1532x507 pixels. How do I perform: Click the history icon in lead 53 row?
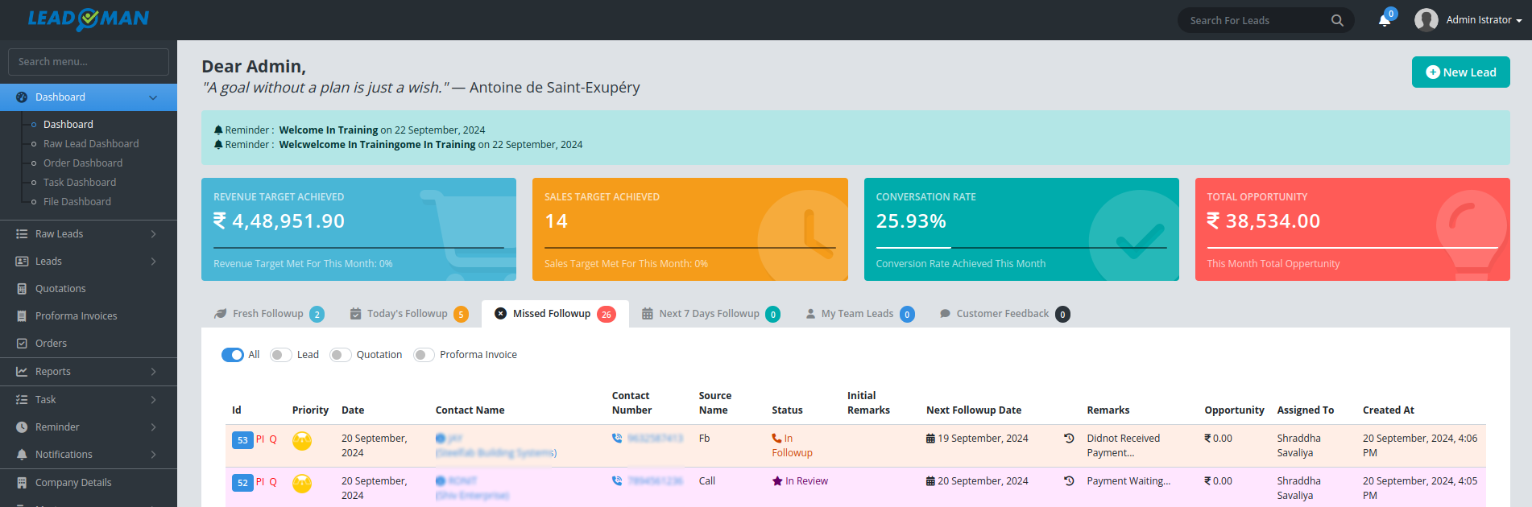1069,439
